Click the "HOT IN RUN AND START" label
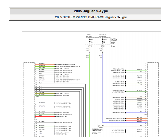This screenshot has height=137, width=161. tap(102, 36)
